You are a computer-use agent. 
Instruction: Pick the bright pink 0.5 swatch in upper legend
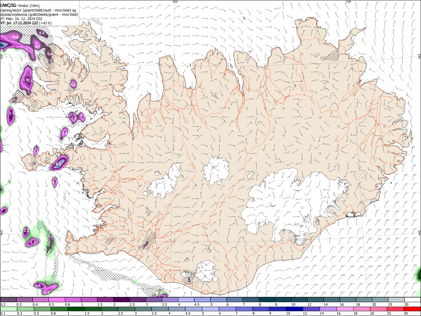click(x=57, y=300)
